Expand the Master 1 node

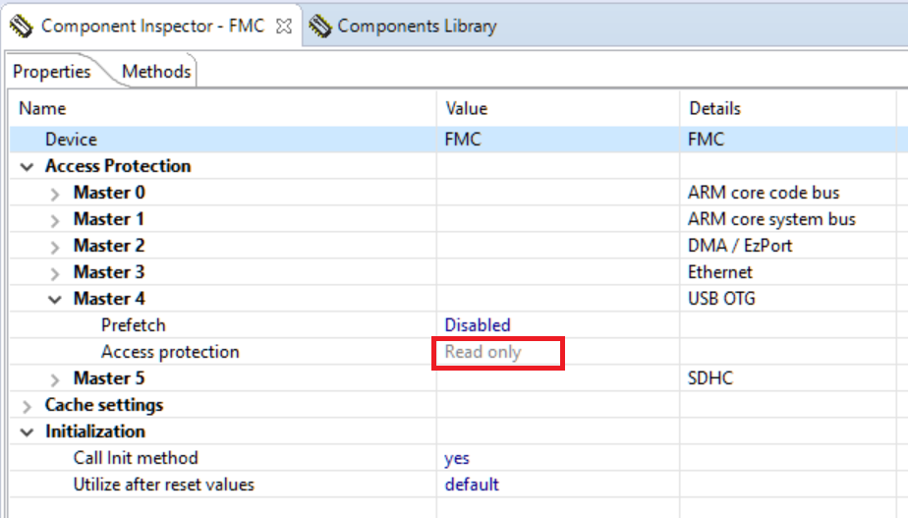(x=55, y=220)
